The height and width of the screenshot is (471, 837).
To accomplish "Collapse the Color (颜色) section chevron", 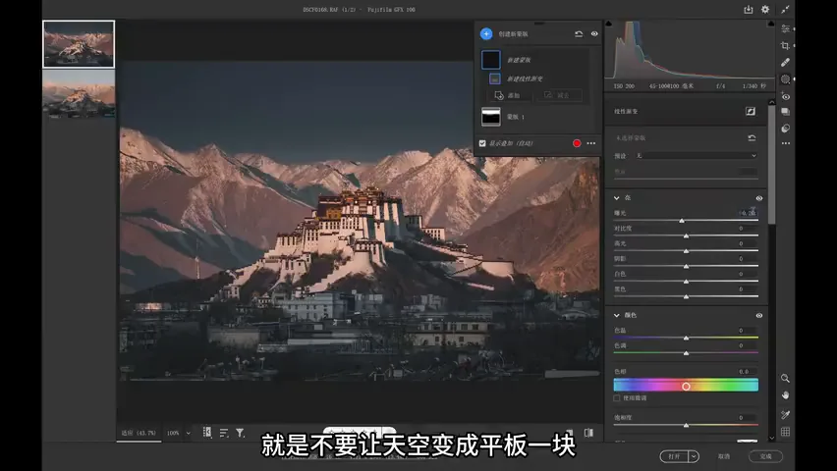I will pos(617,315).
